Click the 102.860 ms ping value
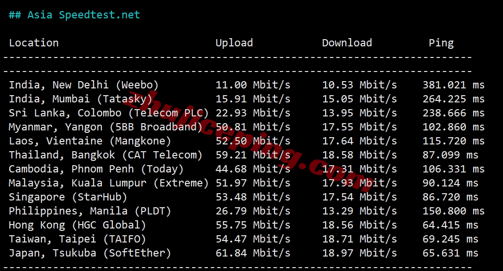The height and width of the screenshot is (271, 503). point(454,127)
